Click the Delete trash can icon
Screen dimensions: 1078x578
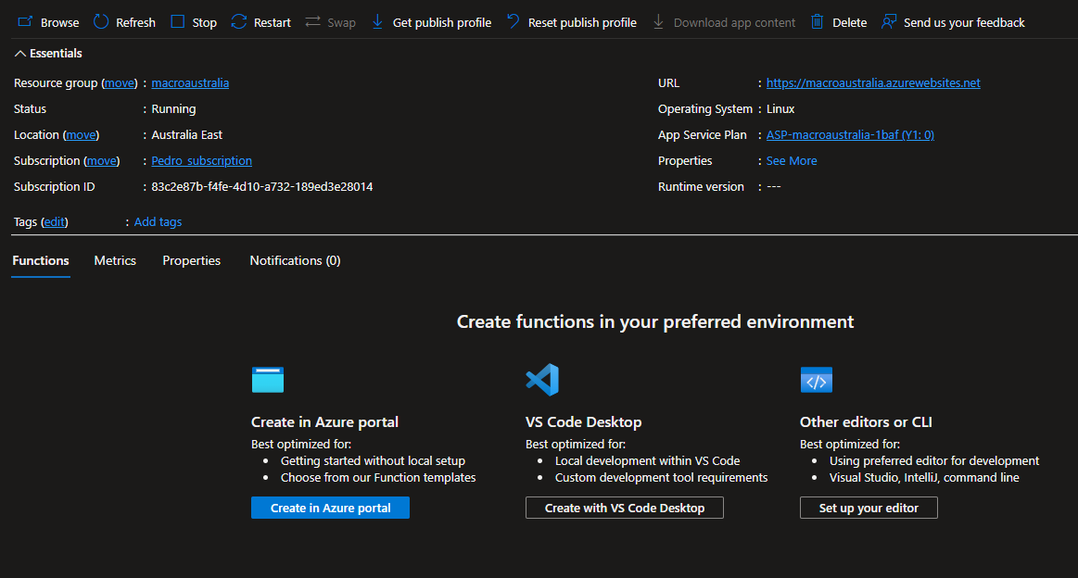point(817,22)
